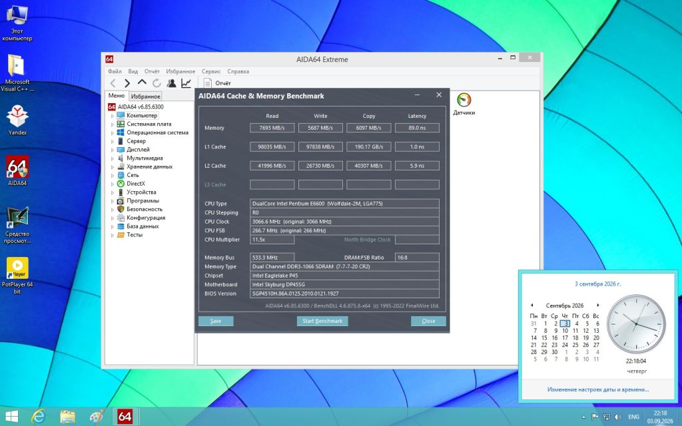Open the Вид menu
Viewport: 682px width, 426px height.
point(133,71)
